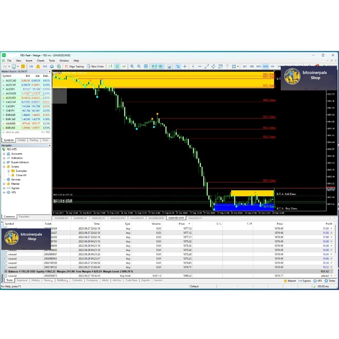Take a chart screenshot with camera icon
Screen dimensions: 339x339
pos(169,67)
